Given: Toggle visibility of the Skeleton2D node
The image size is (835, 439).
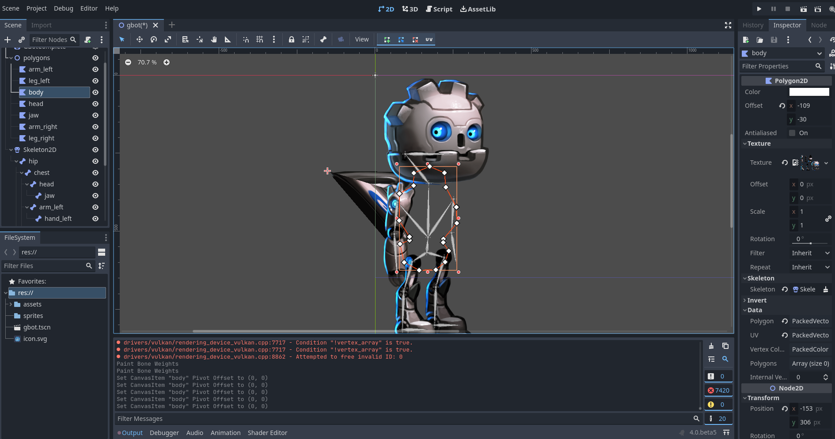Looking at the screenshot, I should (x=95, y=150).
